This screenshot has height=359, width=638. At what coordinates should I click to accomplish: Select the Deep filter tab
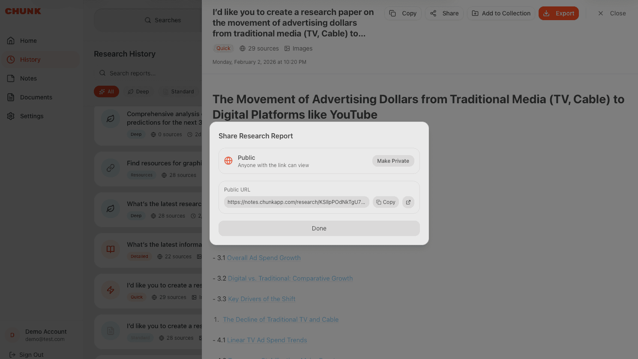click(x=138, y=92)
